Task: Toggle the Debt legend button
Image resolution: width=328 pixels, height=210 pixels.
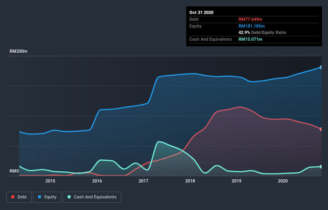Action: (19, 197)
